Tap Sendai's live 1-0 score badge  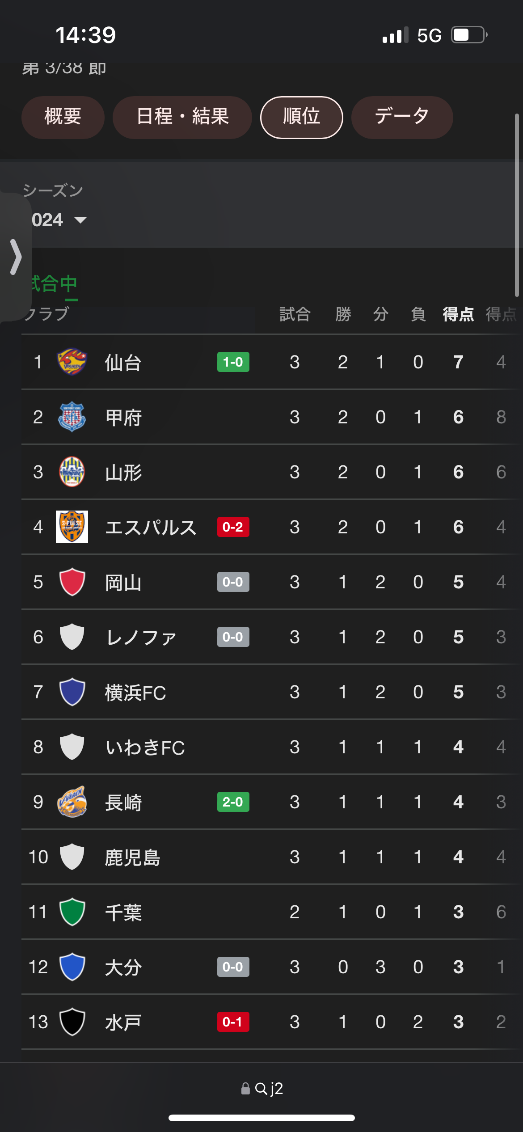click(233, 362)
